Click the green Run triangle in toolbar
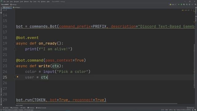 179,4
